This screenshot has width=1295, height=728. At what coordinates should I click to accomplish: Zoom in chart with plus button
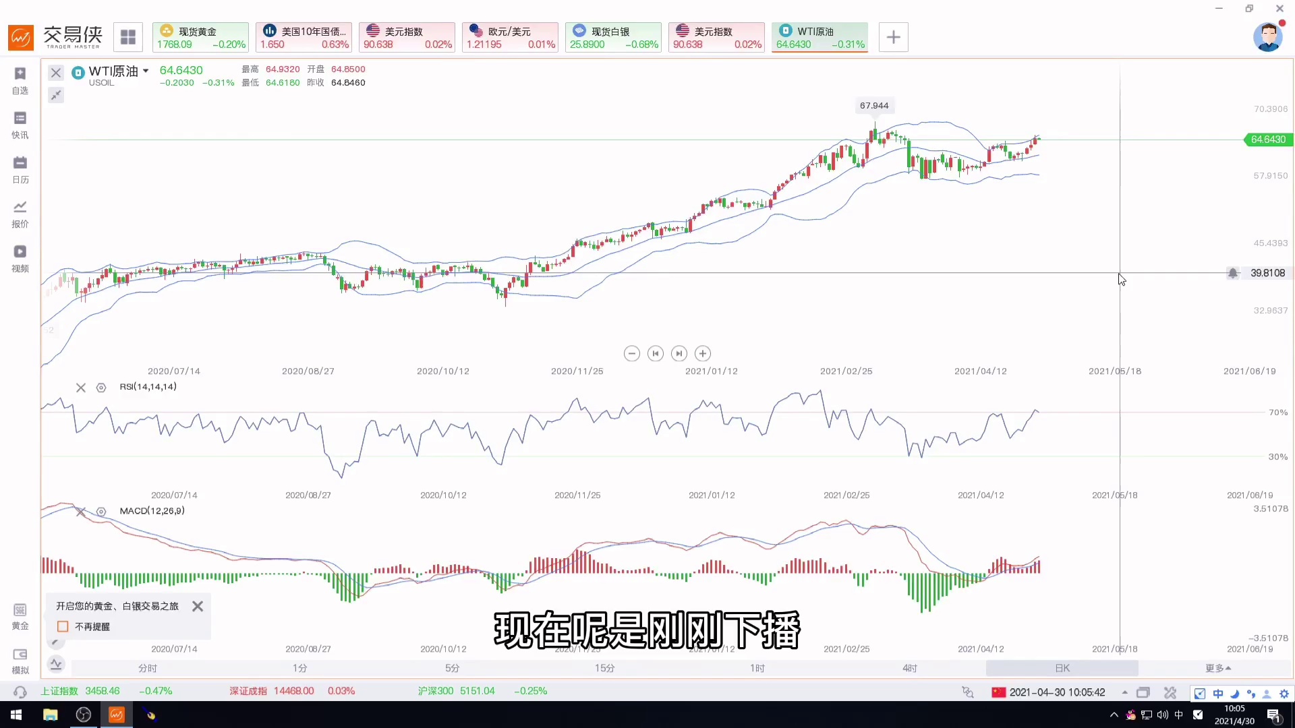(x=703, y=353)
